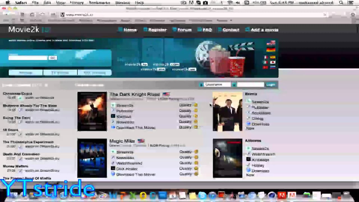The width and height of the screenshot is (359, 202).
Task: Open the movie2k.com mirror link
Action: point(166,64)
